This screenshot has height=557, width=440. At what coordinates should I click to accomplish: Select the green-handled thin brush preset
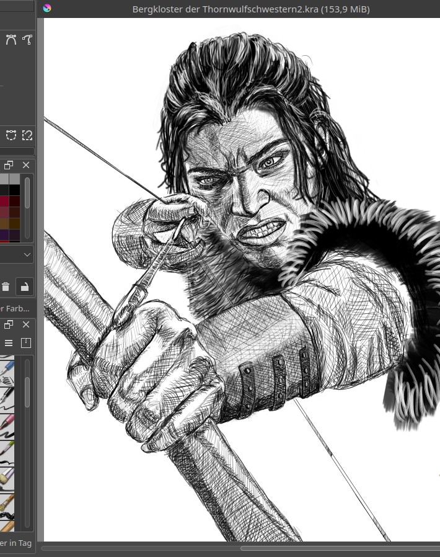7,453
